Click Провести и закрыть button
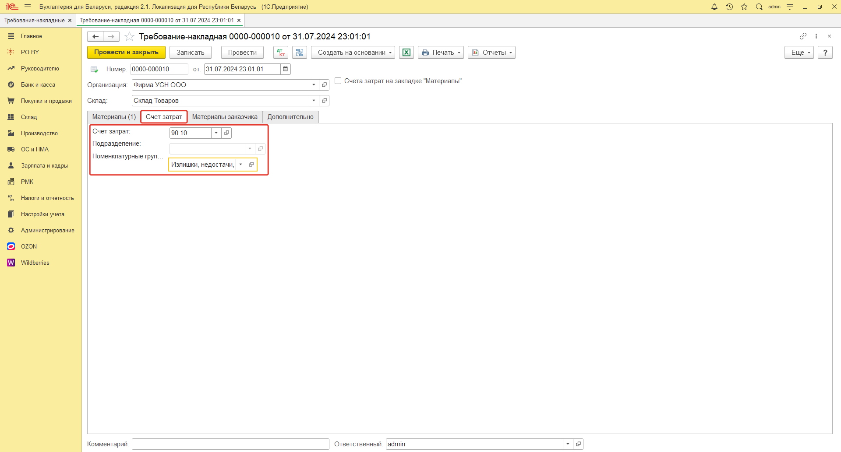Viewport: 841px width, 452px height. (126, 53)
